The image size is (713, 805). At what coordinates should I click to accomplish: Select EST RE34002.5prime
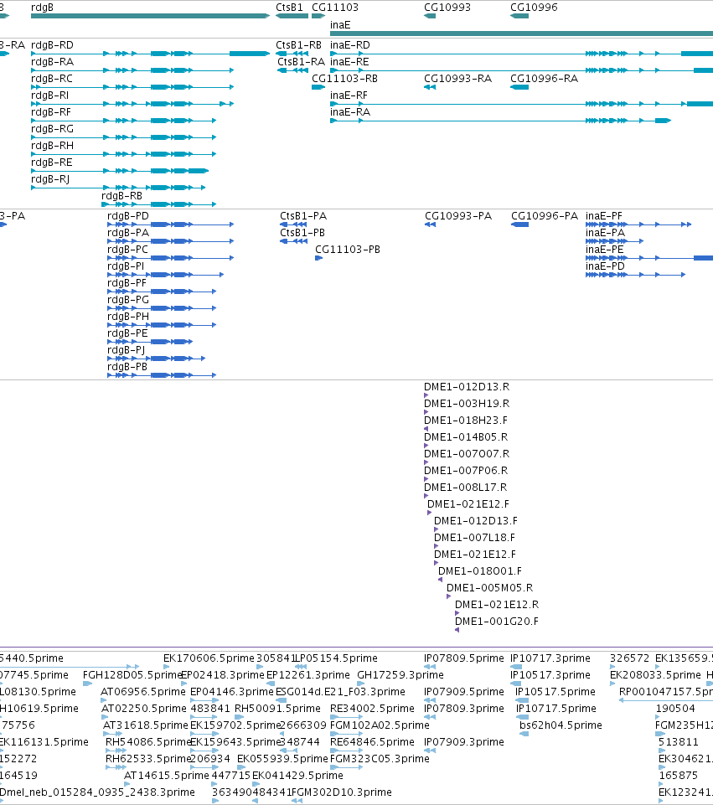pyautogui.click(x=372, y=709)
